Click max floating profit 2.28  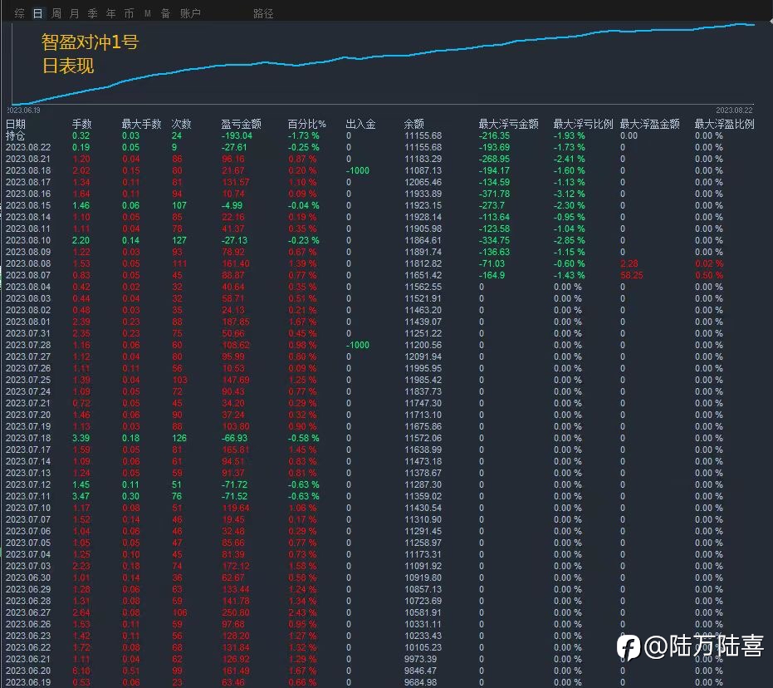click(629, 263)
